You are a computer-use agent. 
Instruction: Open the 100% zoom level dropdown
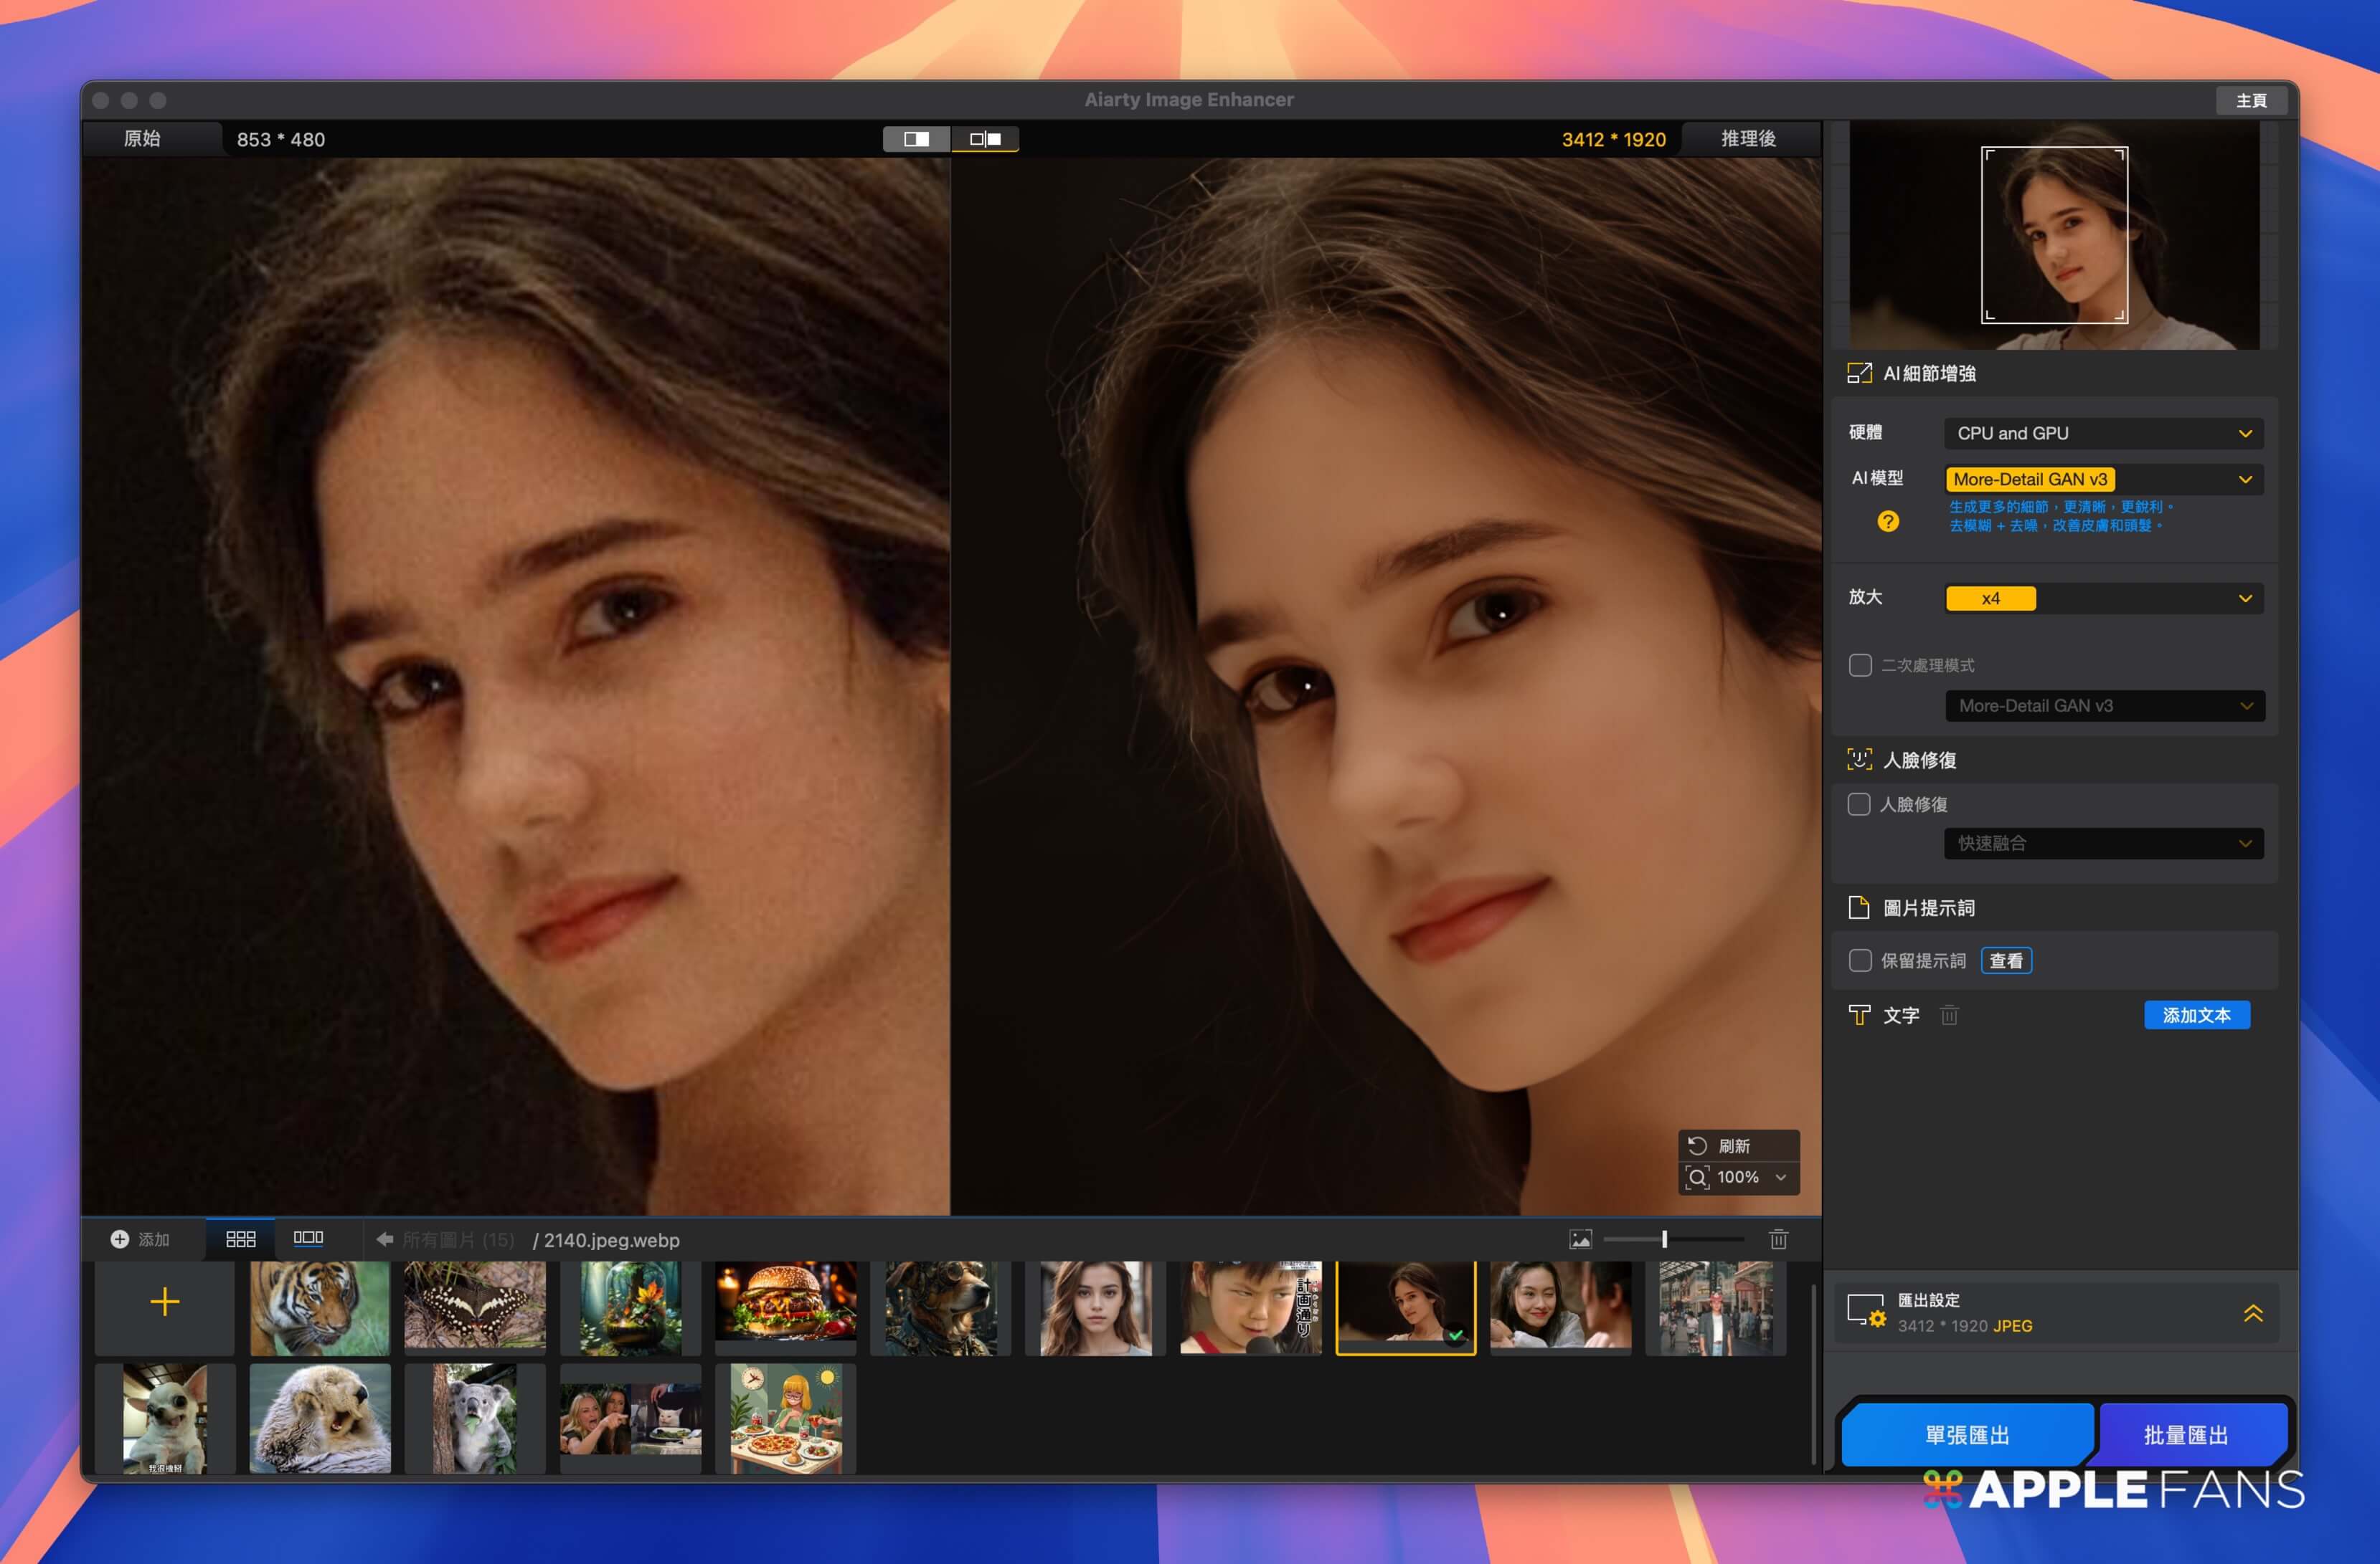coord(1750,1177)
